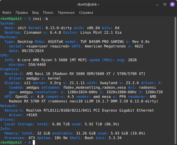This screenshot has width=177, height=145.
Task: Click the window title rkn45@shit
Action: point(88,5)
